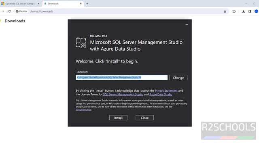Click the installation Location path field
This screenshot has width=259, height=146.
(121, 77)
